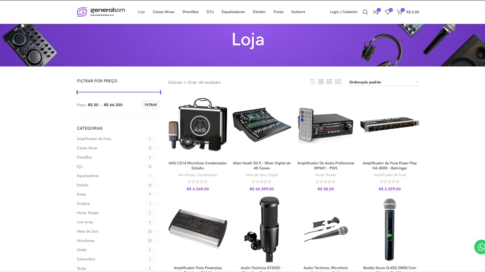This screenshot has height=272, width=485.
Task: Click the maximum price slider handle
Action: [x=160, y=92]
